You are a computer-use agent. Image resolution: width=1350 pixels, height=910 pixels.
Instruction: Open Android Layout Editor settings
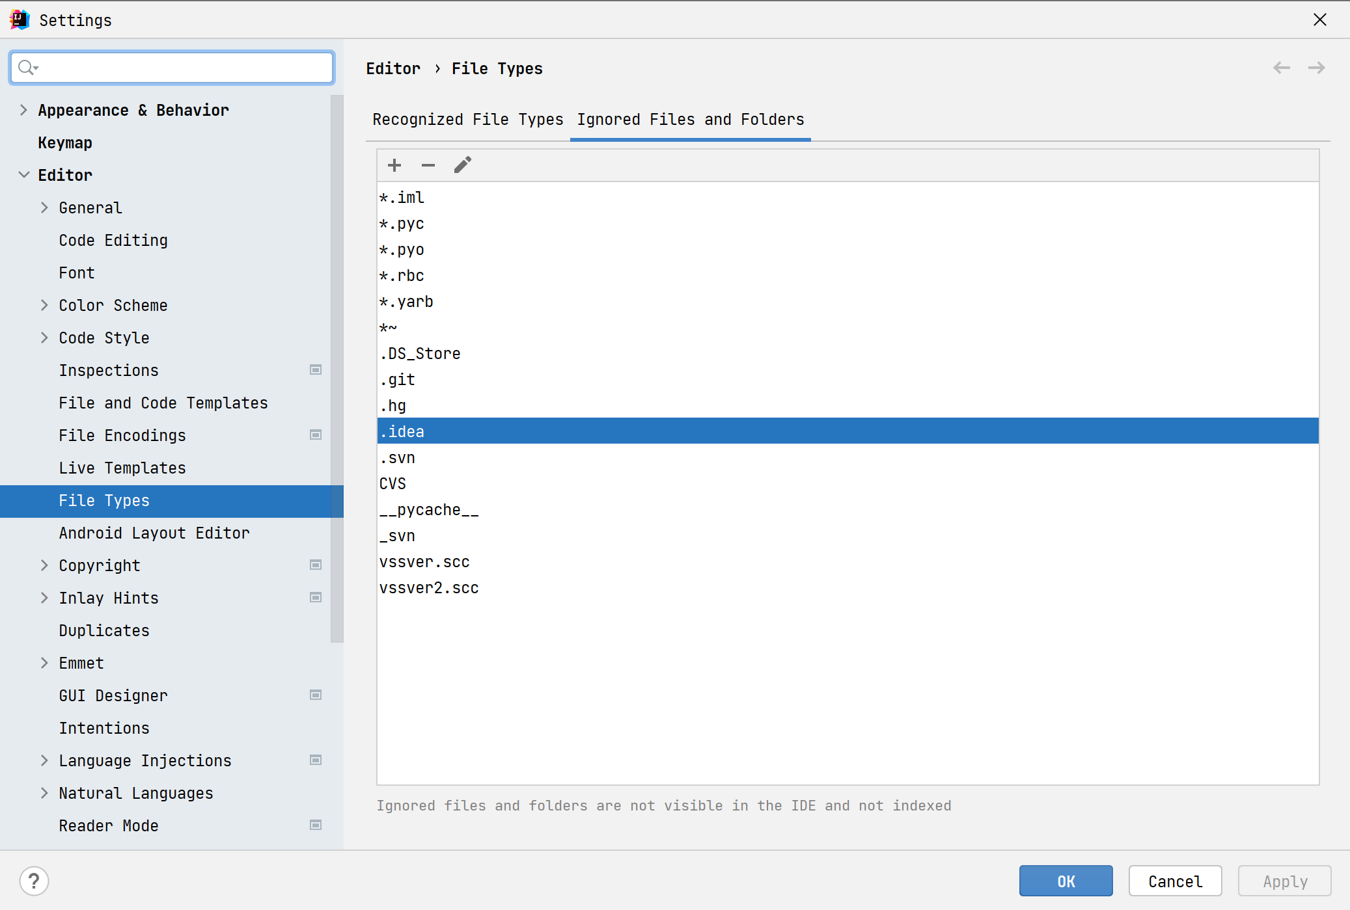pyautogui.click(x=154, y=533)
